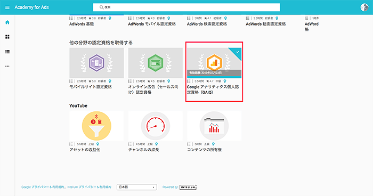This screenshot has height=196, width=373.
Task: Click the YouTube section heading
Action: point(78,105)
